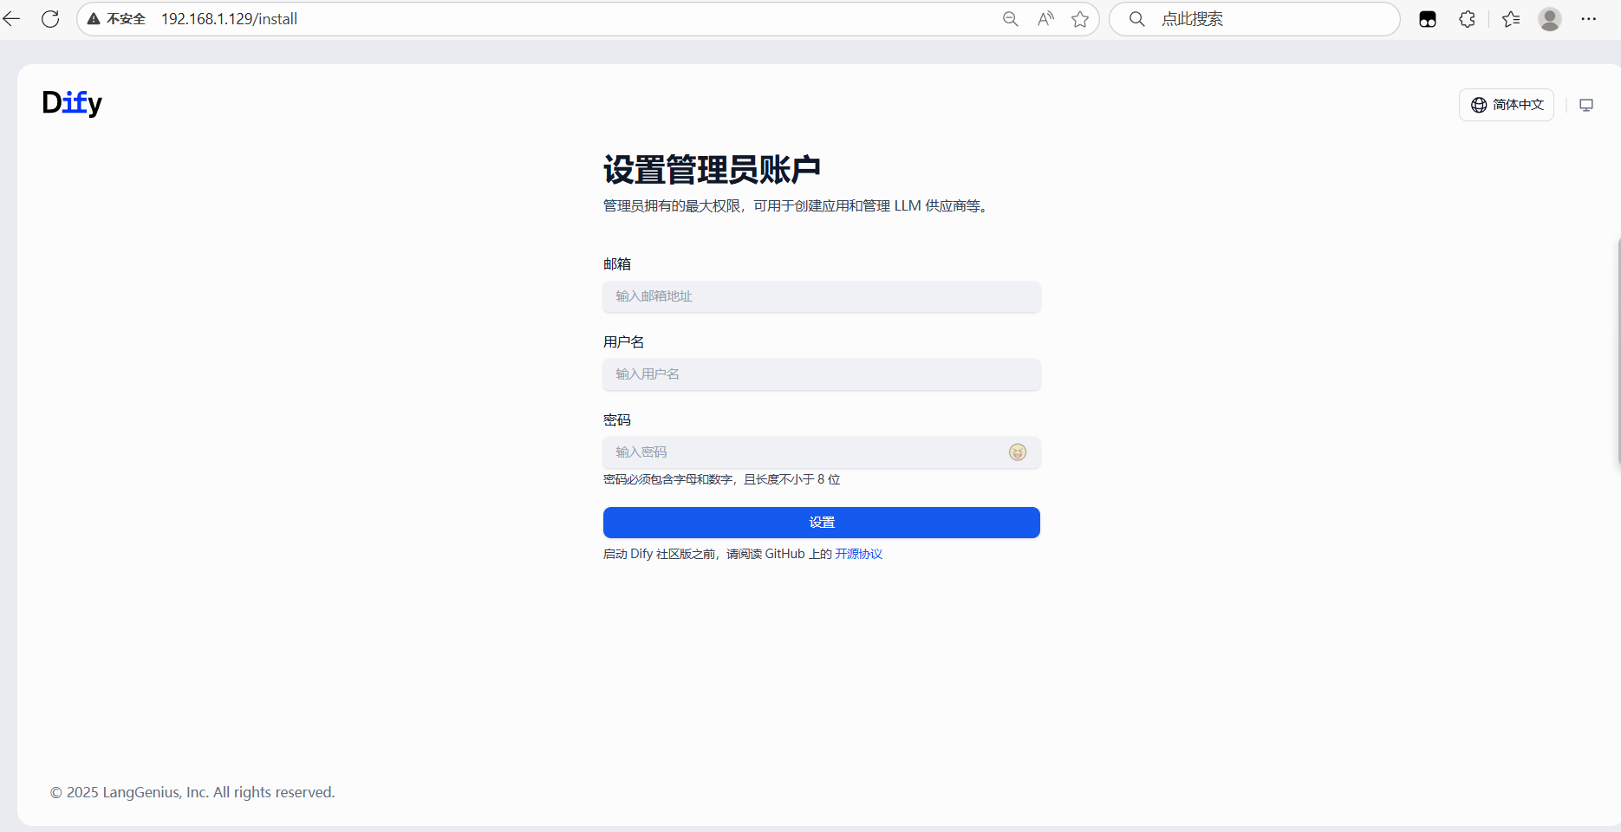
Task: Click the Dify logo
Action: (72, 103)
